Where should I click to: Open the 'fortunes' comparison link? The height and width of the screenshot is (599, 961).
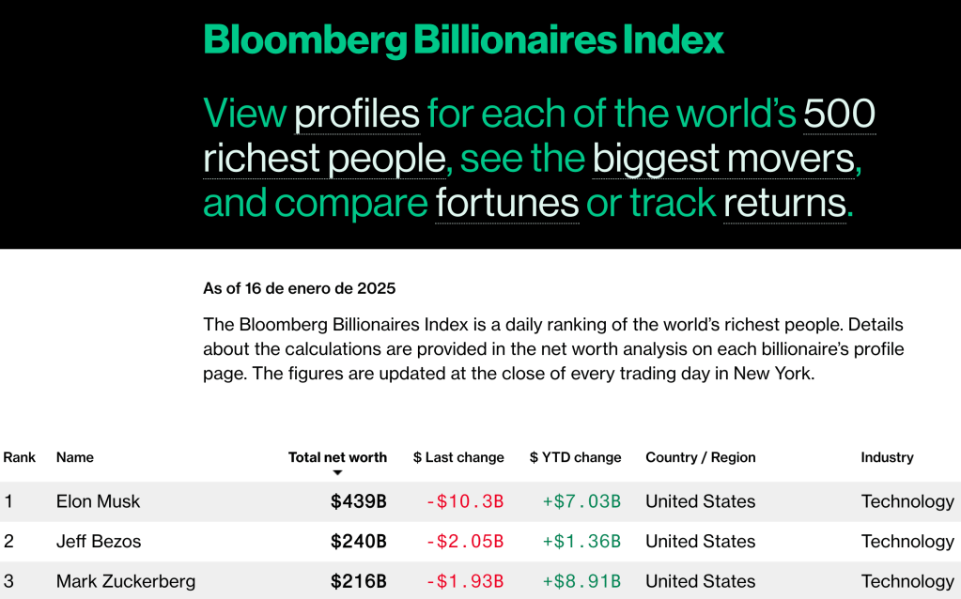pos(506,203)
